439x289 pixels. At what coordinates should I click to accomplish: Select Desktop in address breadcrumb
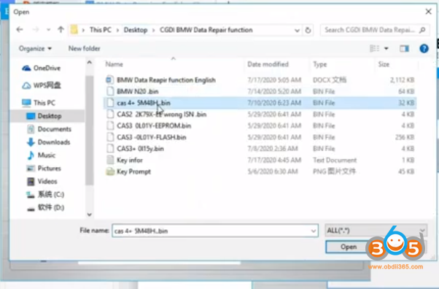pyautogui.click(x=136, y=30)
